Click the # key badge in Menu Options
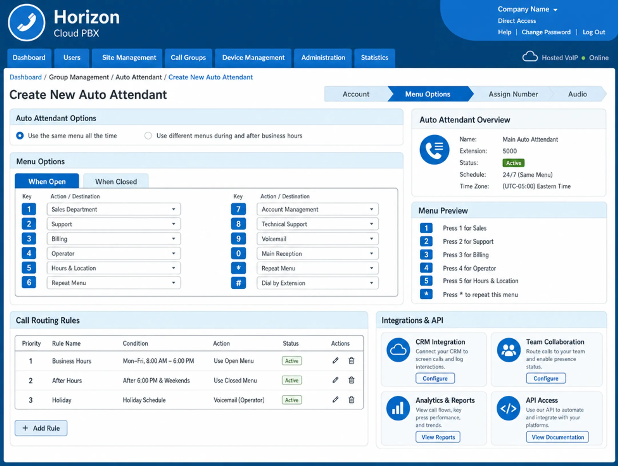This screenshot has width=618, height=466. (238, 283)
